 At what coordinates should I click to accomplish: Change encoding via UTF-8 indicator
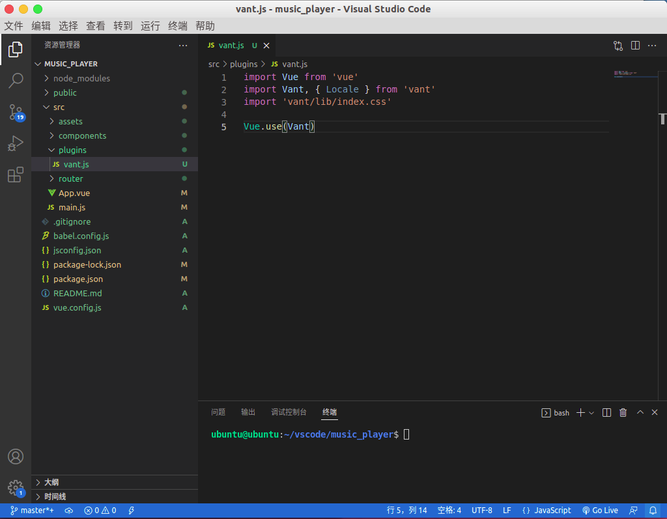point(482,511)
